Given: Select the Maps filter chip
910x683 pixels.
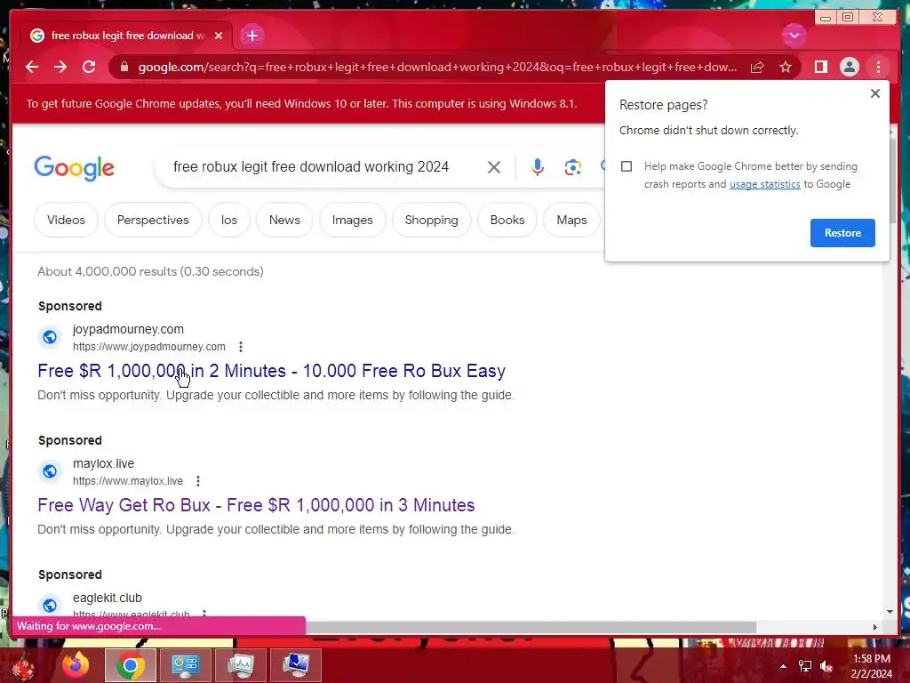Looking at the screenshot, I should tap(571, 221).
